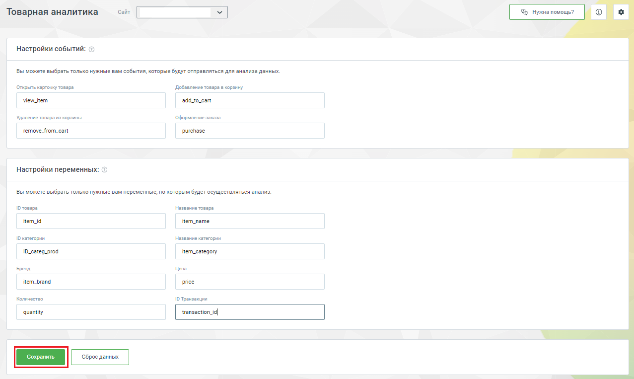Save settings with Сохранить button

[41, 357]
